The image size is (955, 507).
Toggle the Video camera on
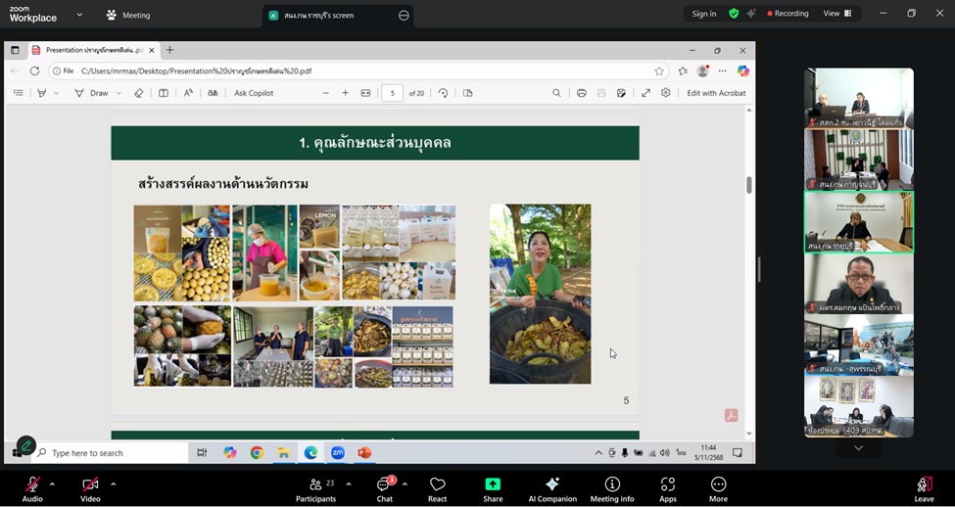click(90, 488)
